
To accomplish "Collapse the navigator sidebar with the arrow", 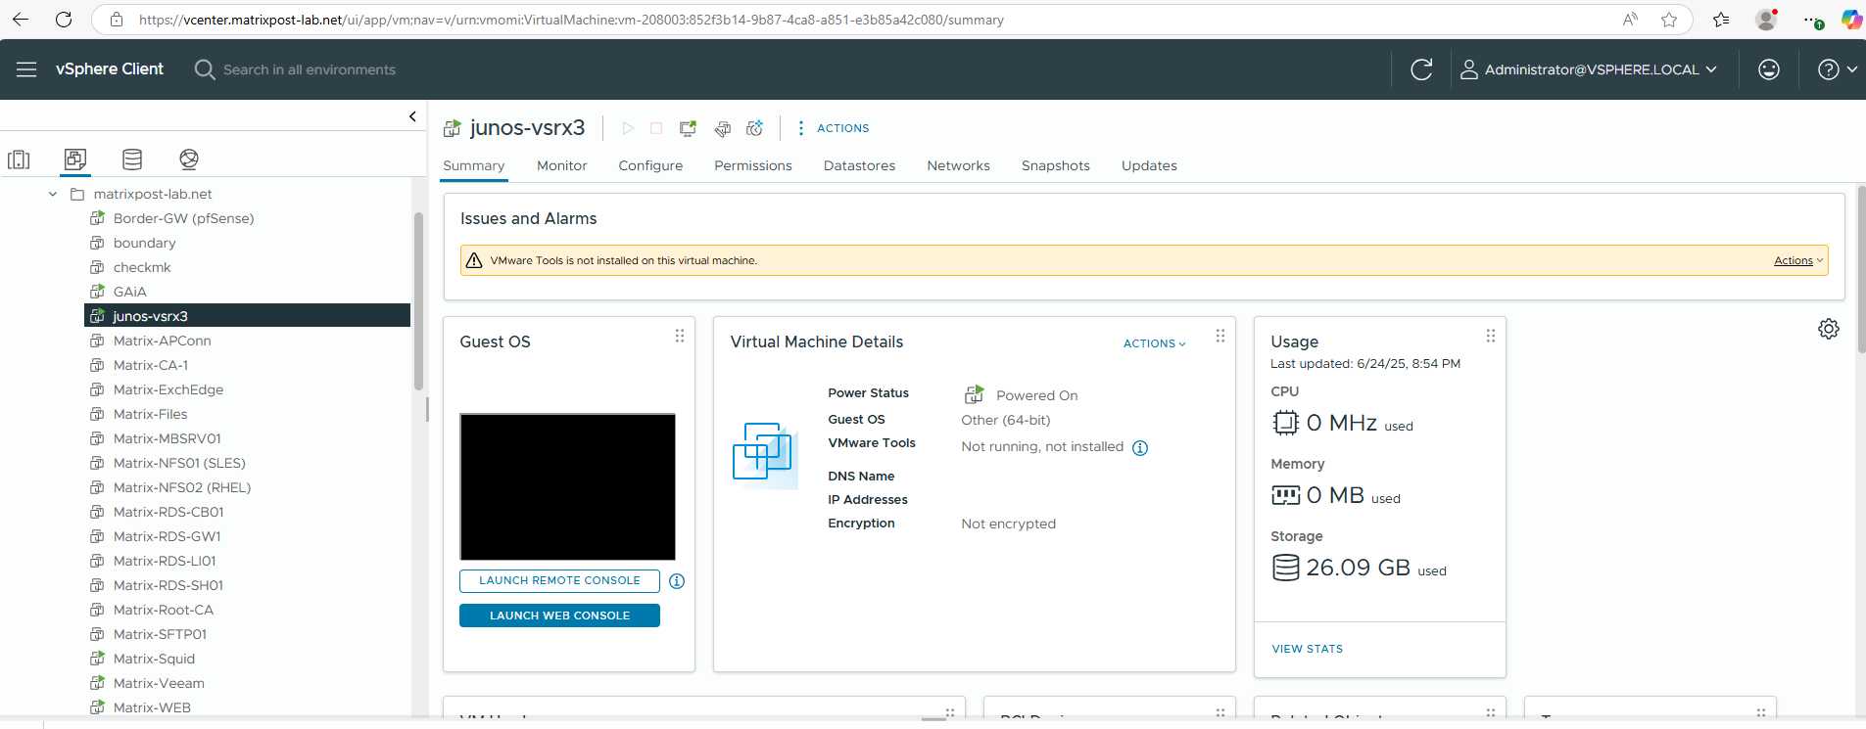I will (412, 116).
